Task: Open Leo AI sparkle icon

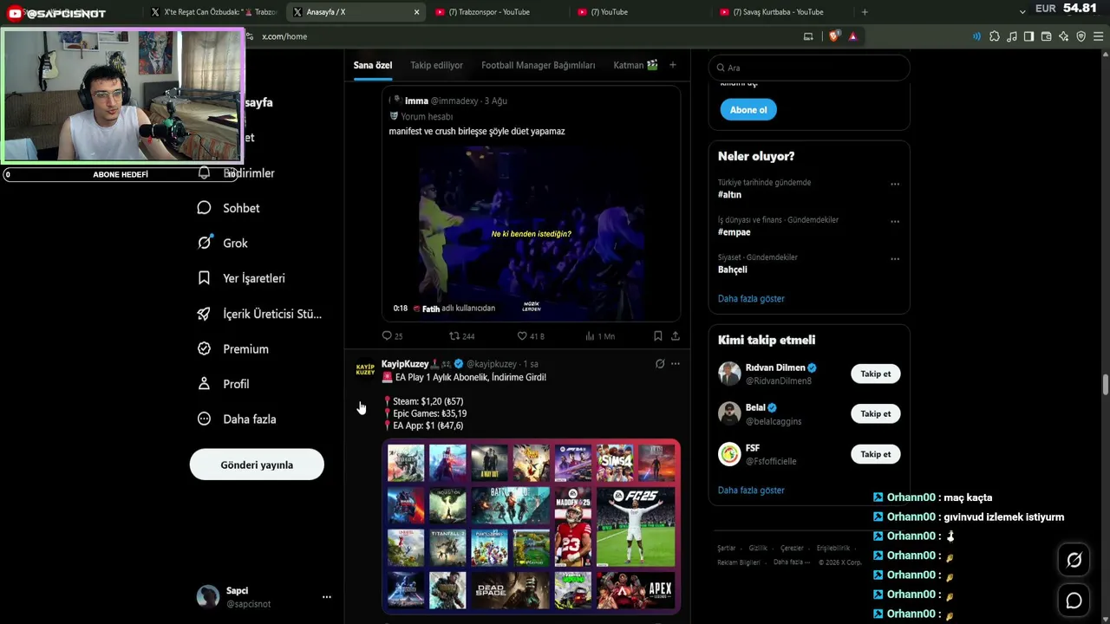Action: [1064, 36]
